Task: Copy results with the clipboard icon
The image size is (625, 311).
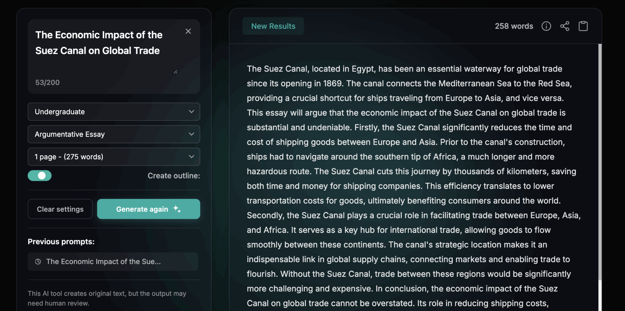Action: (x=583, y=26)
